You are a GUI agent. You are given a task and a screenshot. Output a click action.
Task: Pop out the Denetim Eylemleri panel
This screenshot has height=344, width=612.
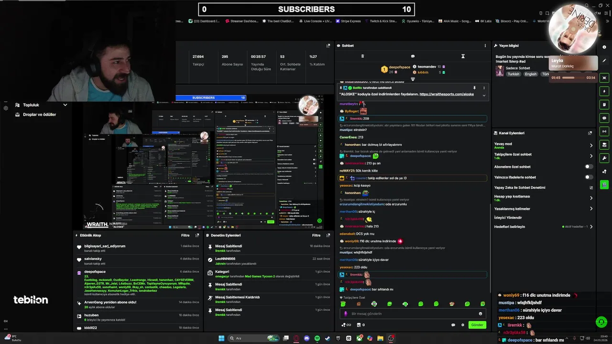point(328,236)
